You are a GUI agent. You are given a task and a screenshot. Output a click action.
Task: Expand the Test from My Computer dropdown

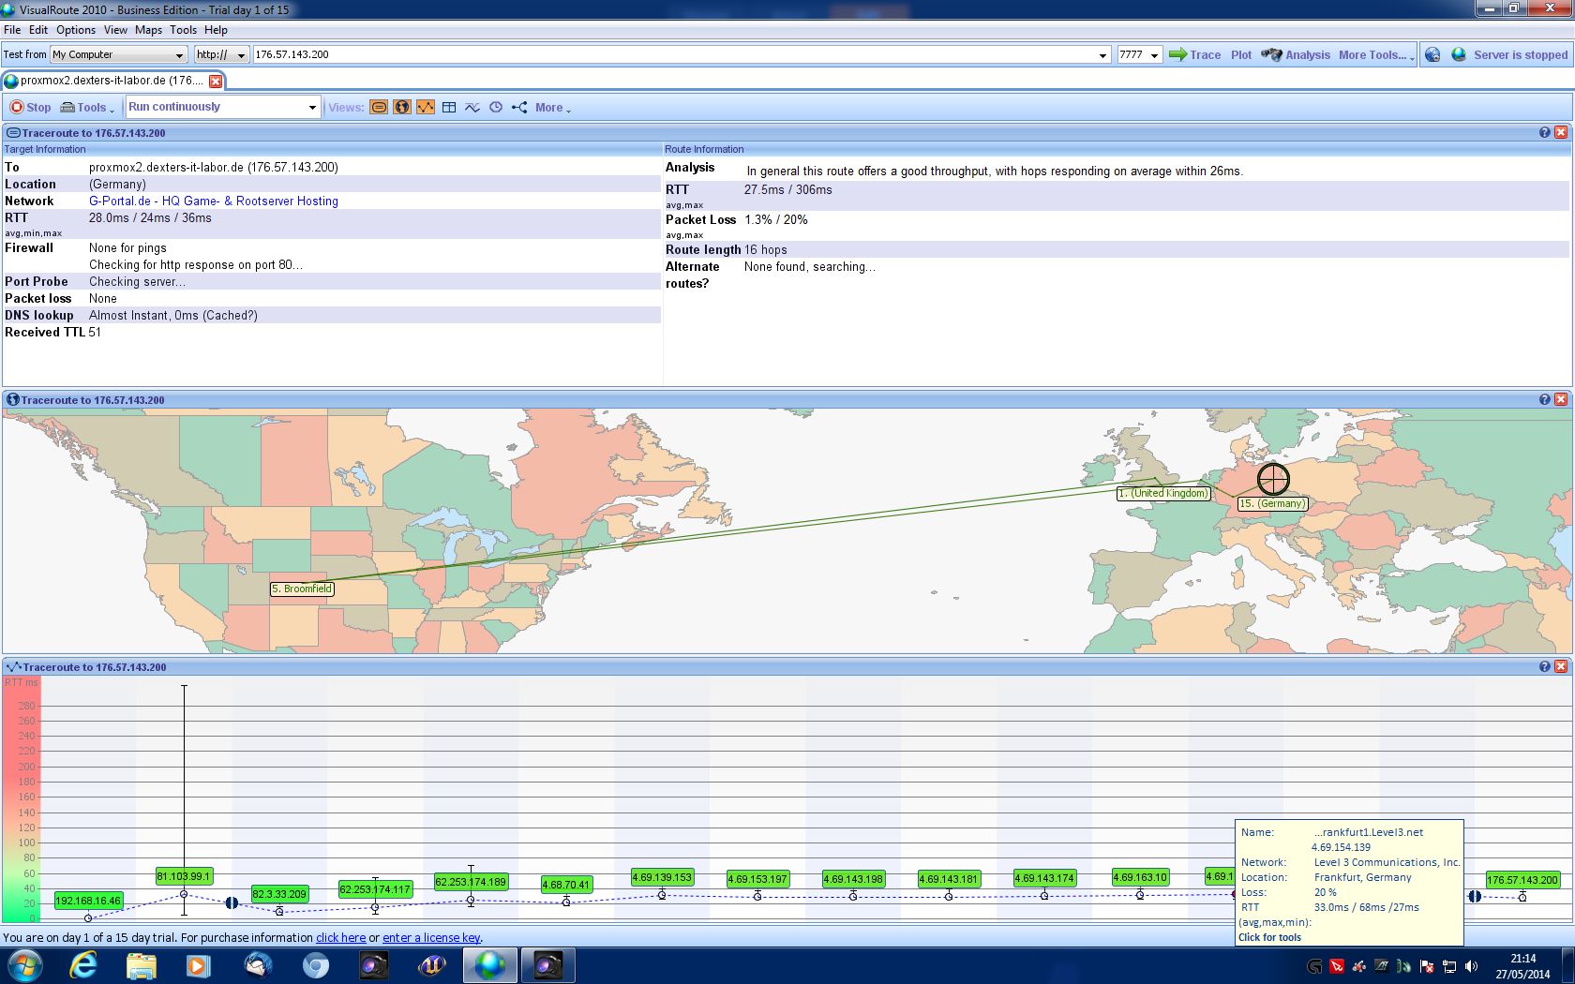coord(179,55)
